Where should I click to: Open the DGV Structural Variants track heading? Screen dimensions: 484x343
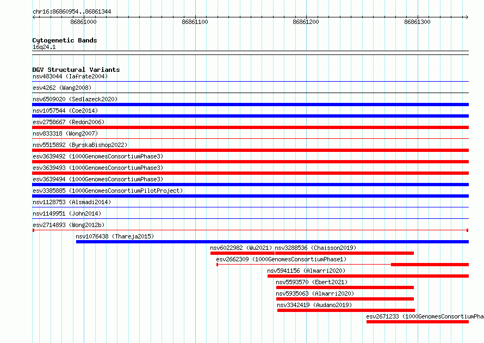coord(76,70)
